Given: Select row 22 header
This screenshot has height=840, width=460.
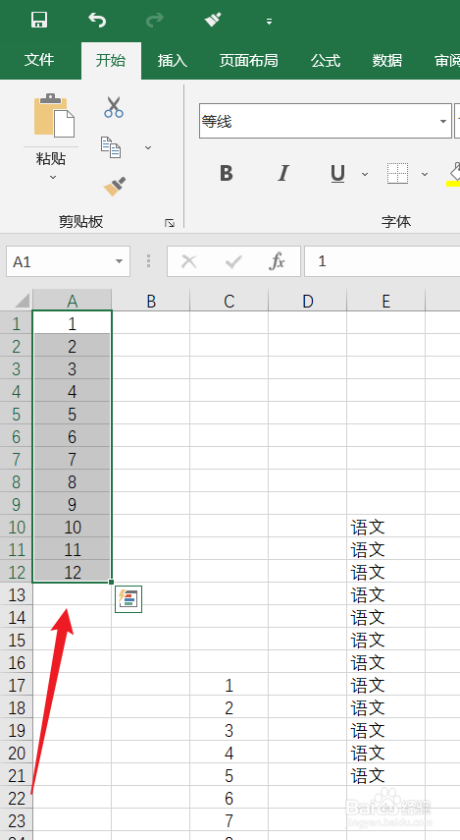Looking at the screenshot, I should click(x=17, y=798).
